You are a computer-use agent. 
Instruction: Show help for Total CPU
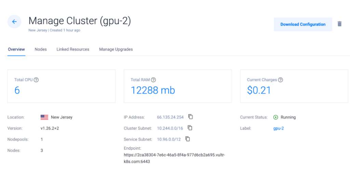pos(36,80)
